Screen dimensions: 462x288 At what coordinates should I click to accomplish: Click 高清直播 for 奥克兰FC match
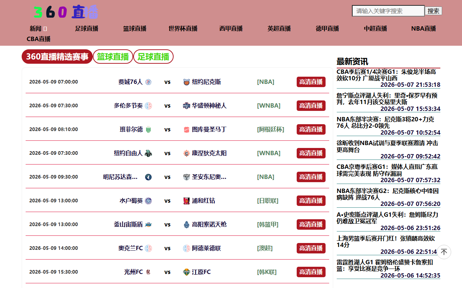[x=311, y=248]
